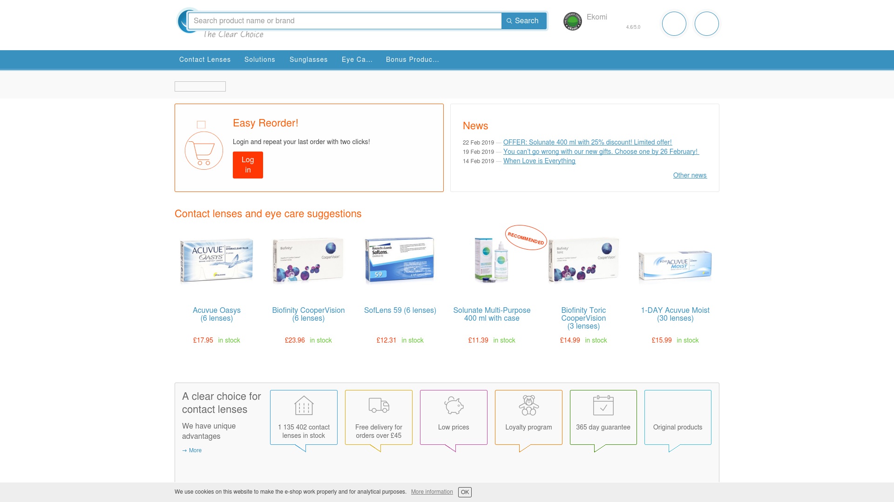Click the Free delivery for orders over £45 label
Image resolution: width=894 pixels, height=502 pixels.
tap(379, 431)
